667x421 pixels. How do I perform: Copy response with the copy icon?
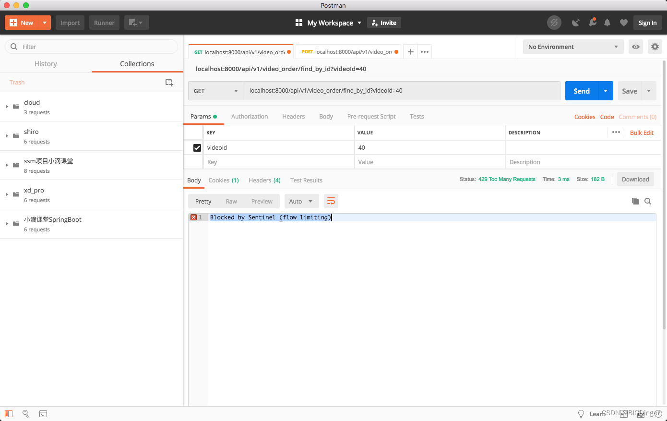(635, 201)
